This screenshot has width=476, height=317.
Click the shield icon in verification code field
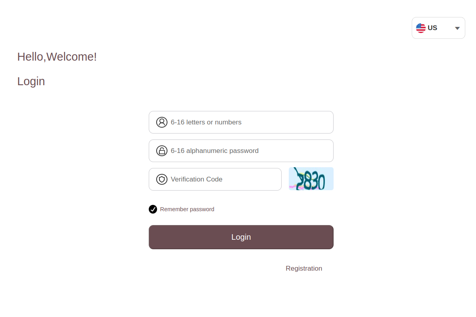(161, 179)
